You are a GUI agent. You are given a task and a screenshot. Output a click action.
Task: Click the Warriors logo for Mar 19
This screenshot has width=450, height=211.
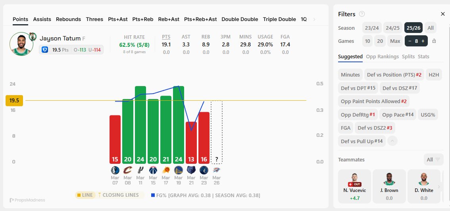pos(178,170)
